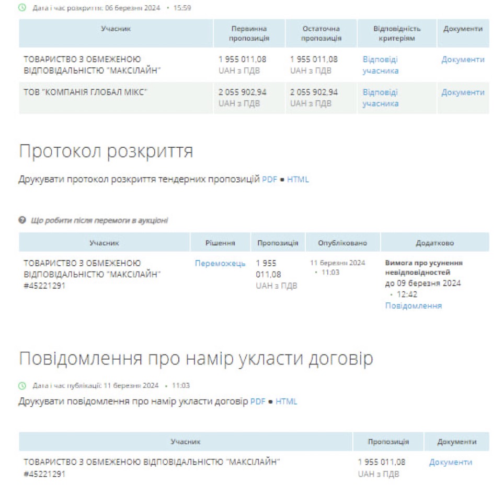Click the clock icon beside the publication date

pos(22,386)
